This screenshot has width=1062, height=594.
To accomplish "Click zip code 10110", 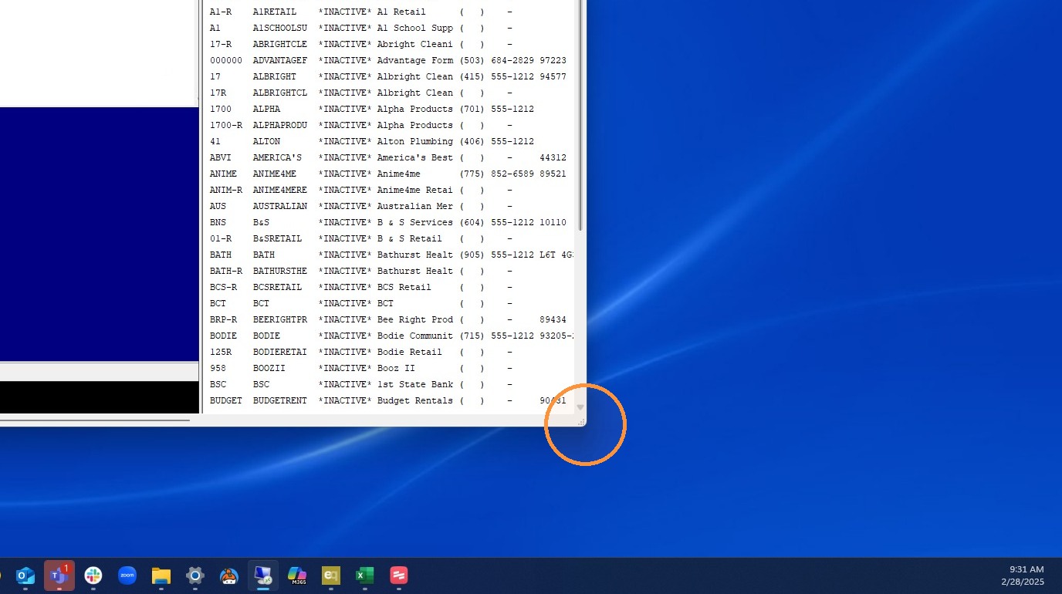I will [x=553, y=222].
